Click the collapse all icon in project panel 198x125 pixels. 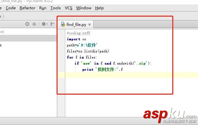tap(34, 24)
